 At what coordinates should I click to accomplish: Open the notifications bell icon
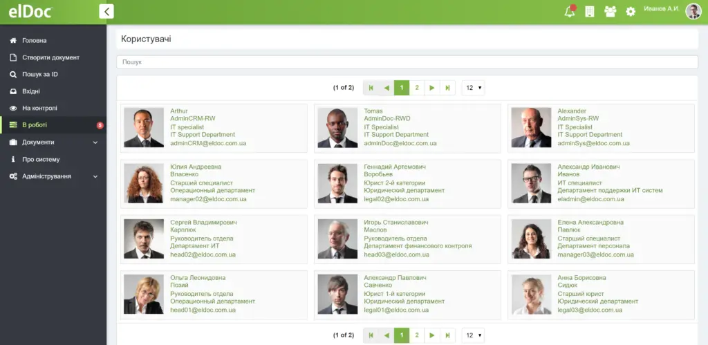[570, 11]
